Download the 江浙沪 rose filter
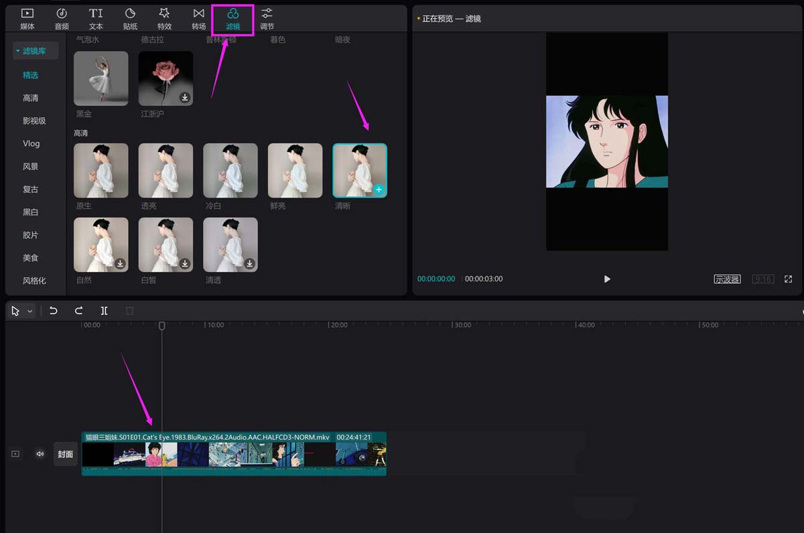The width and height of the screenshot is (804, 533). (185, 98)
